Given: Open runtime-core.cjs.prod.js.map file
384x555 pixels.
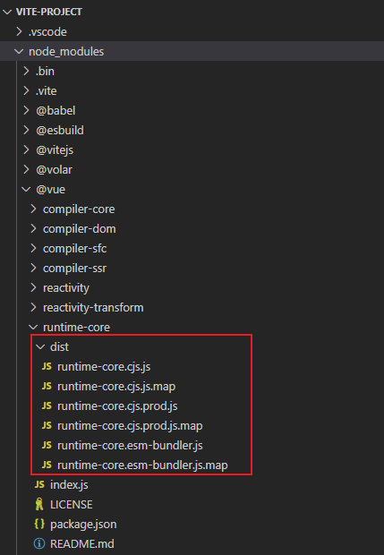Looking at the screenshot, I should pyautogui.click(x=130, y=425).
